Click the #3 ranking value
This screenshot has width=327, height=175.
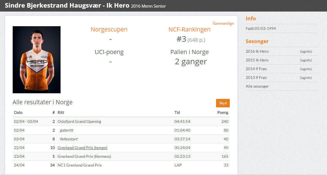tap(181, 39)
